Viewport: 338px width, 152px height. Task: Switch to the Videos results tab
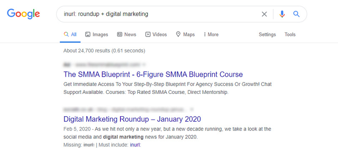[156, 35]
